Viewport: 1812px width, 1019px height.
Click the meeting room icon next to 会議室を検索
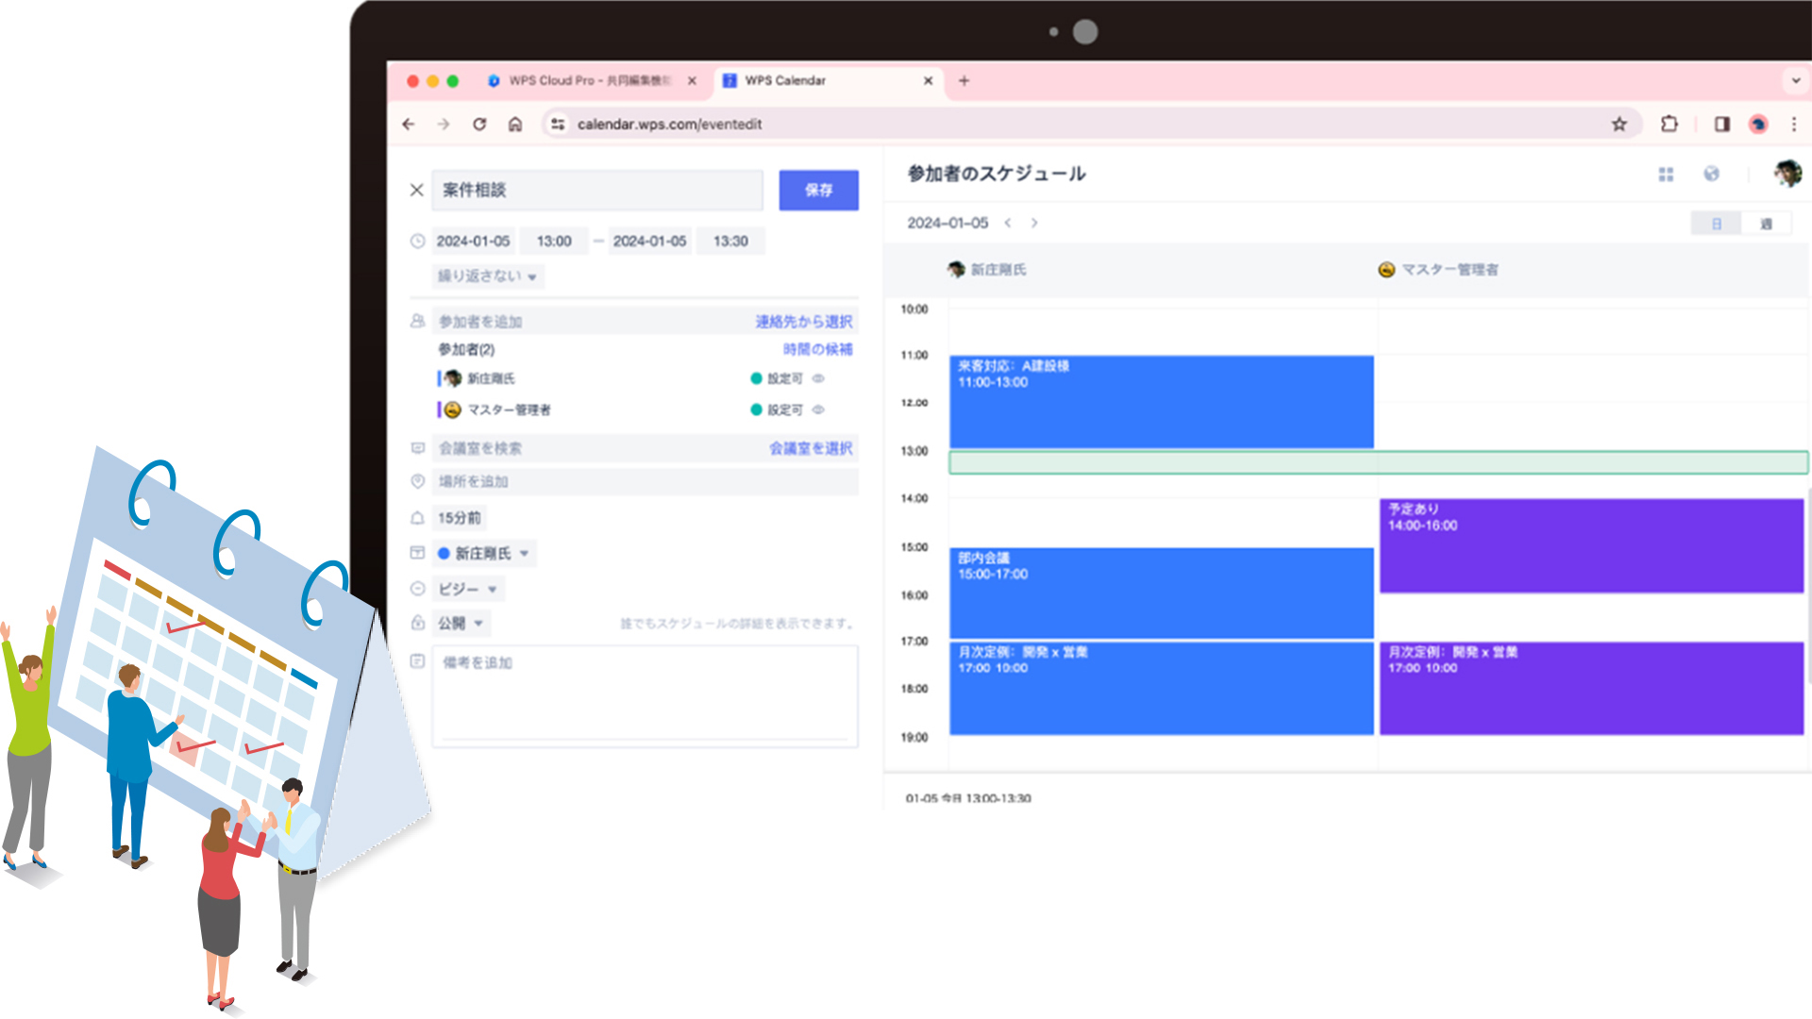click(x=416, y=447)
